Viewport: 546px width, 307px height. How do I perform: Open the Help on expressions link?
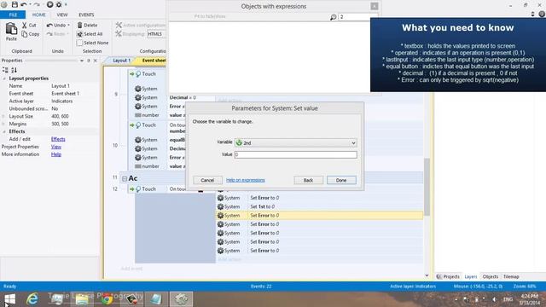(x=246, y=180)
